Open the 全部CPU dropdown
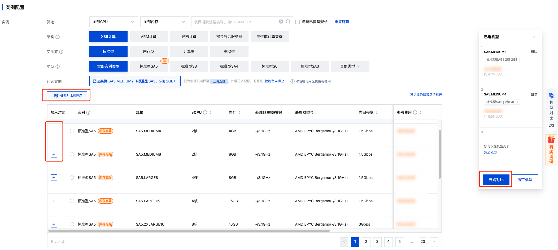Screen dimensions: 558x250 tap(114, 22)
